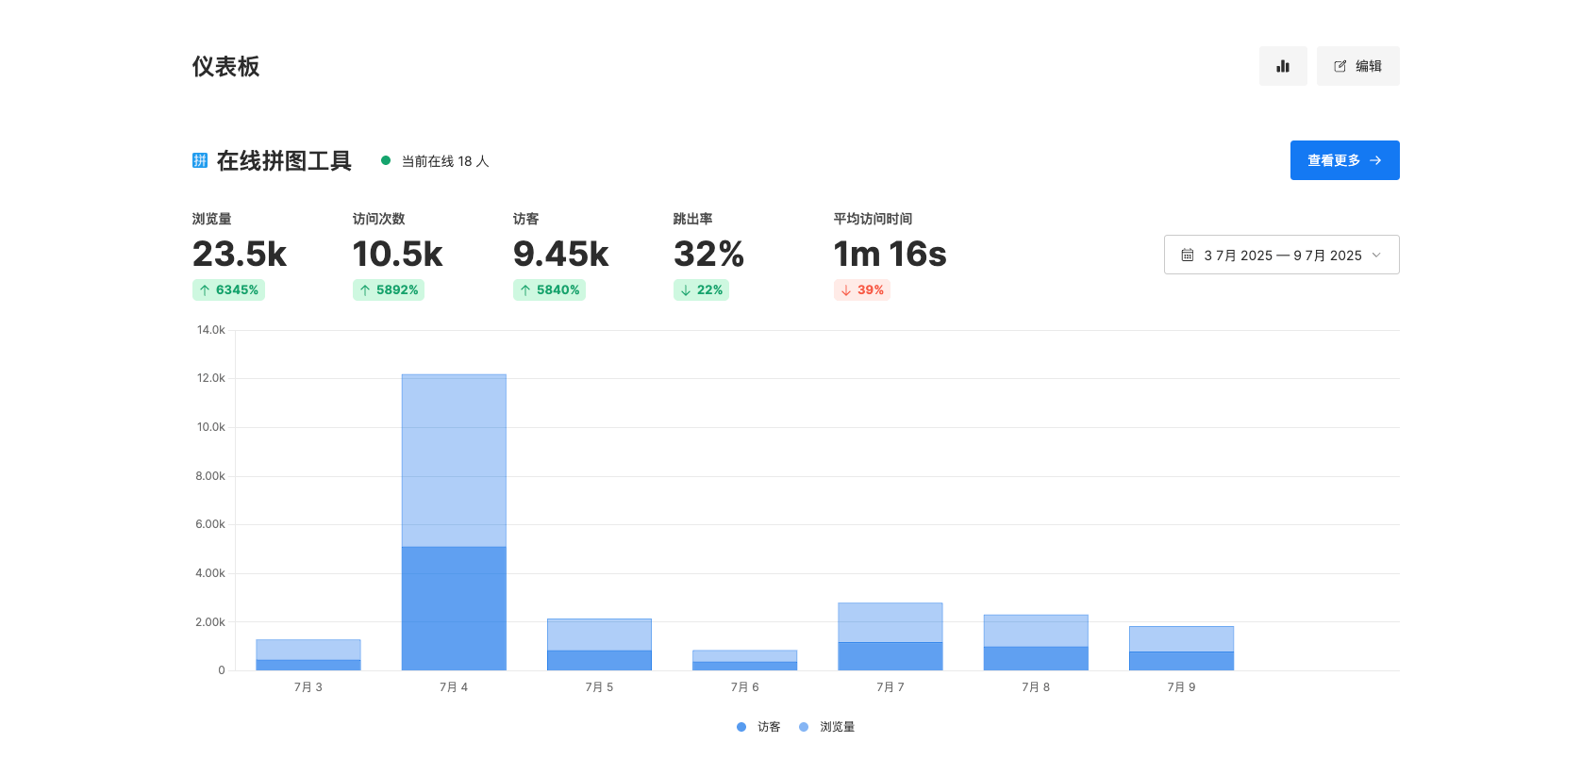
Task: Click the 在线拼图工具 website title
Action: click(284, 161)
